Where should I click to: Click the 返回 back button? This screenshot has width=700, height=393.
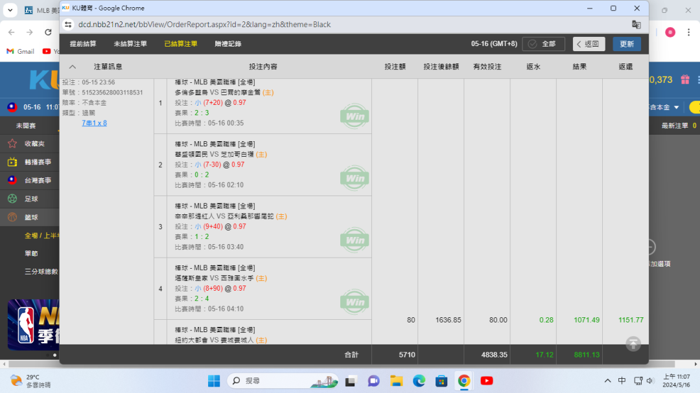point(589,44)
